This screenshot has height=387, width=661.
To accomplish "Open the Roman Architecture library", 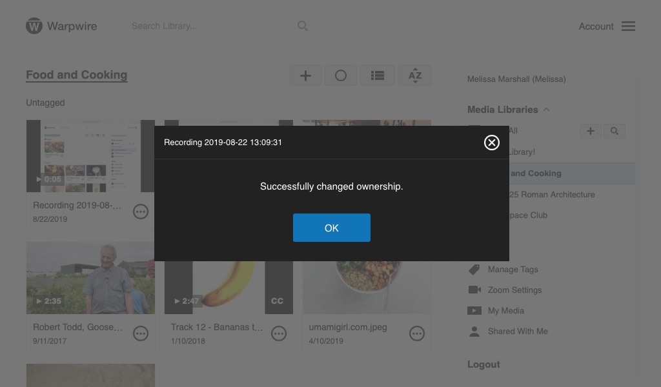I will coord(552,195).
